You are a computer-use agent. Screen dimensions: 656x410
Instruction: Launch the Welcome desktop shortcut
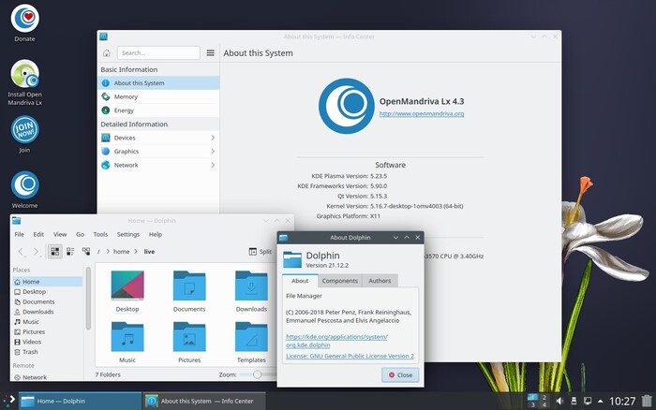[x=24, y=185]
